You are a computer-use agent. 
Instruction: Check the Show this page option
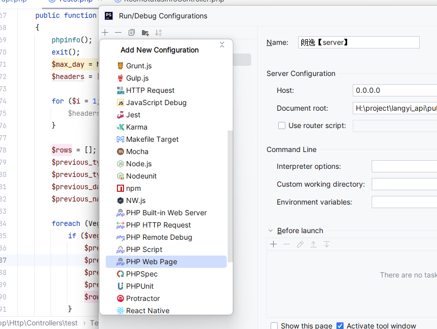pyautogui.click(x=274, y=325)
